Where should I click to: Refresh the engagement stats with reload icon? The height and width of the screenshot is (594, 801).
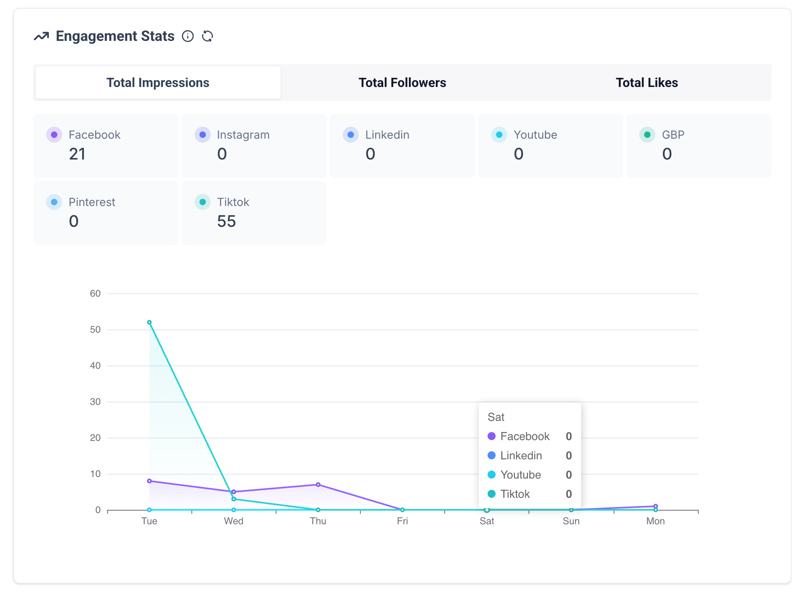click(207, 36)
